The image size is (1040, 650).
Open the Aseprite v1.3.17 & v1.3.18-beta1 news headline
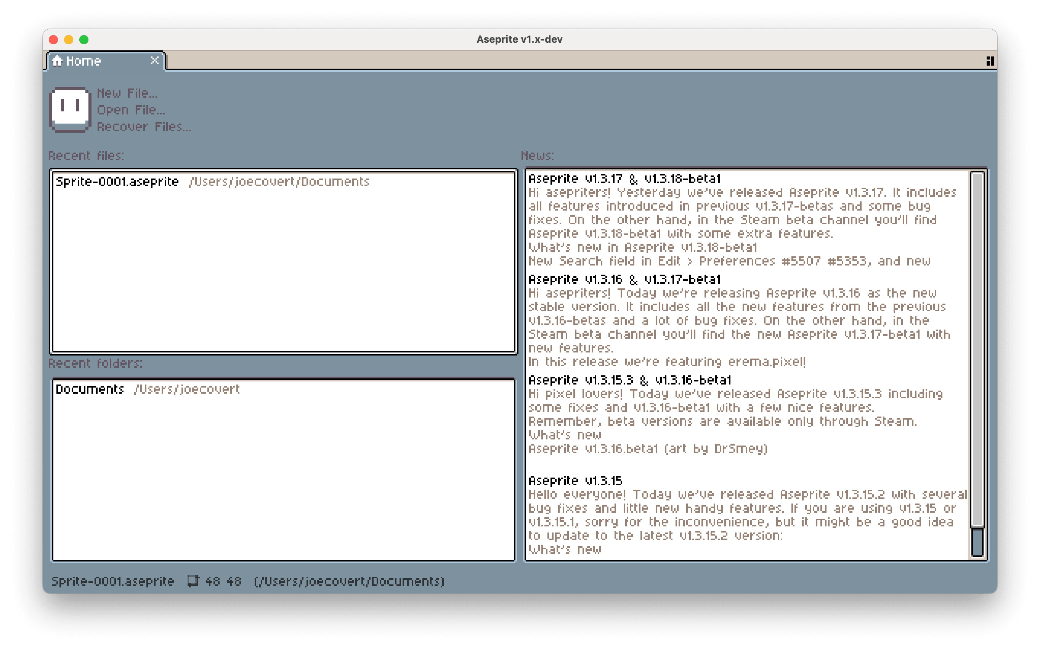624,179
